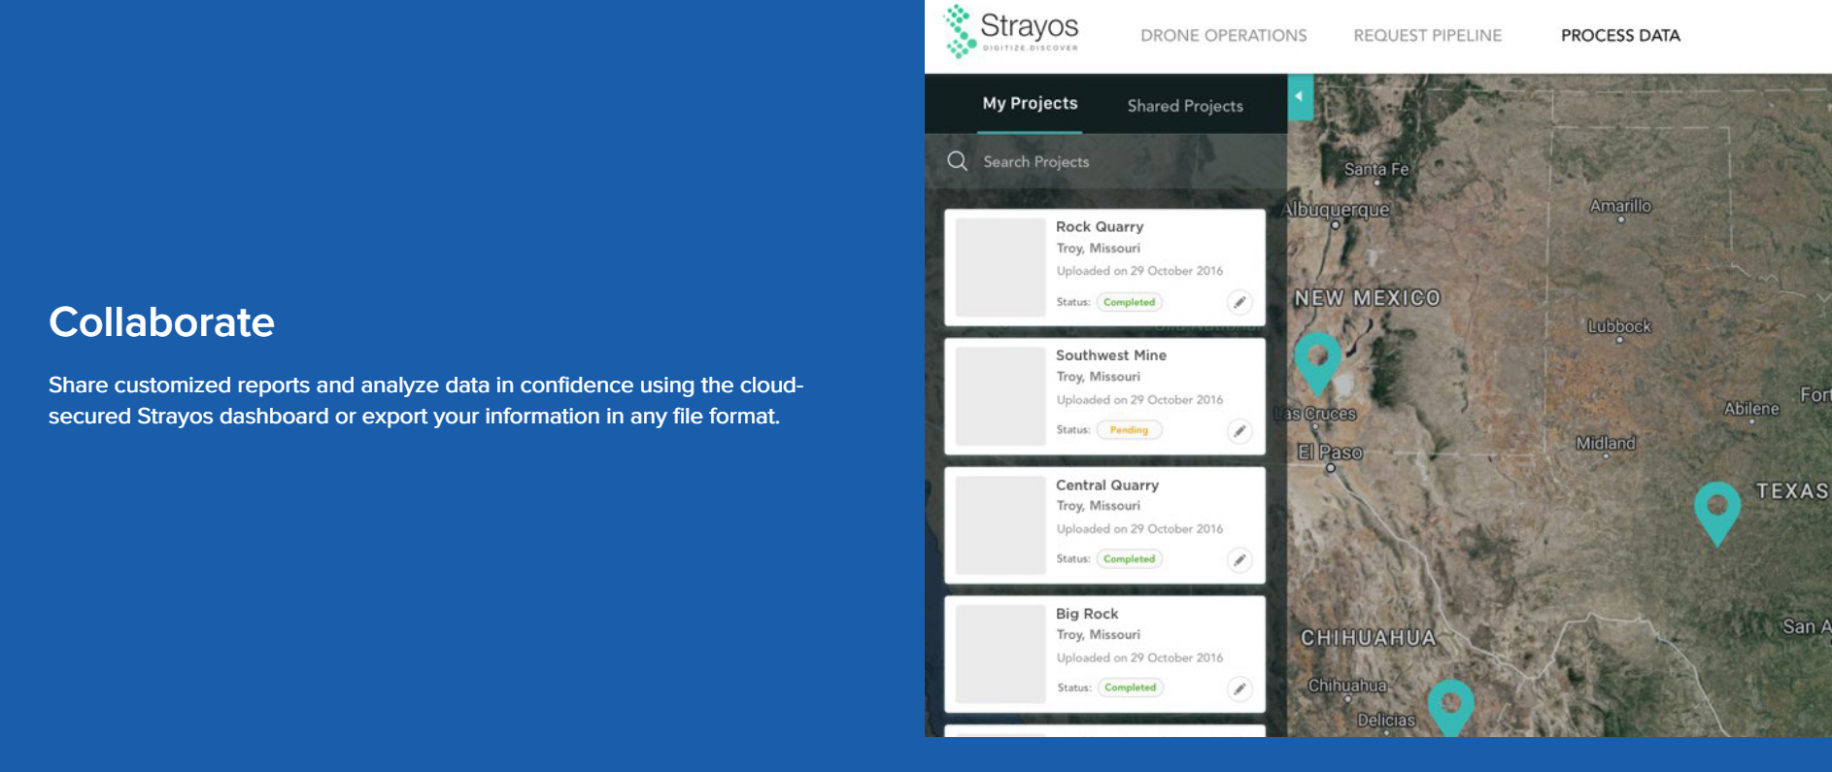Select map pin in Texas

(x=1716, y=509)
